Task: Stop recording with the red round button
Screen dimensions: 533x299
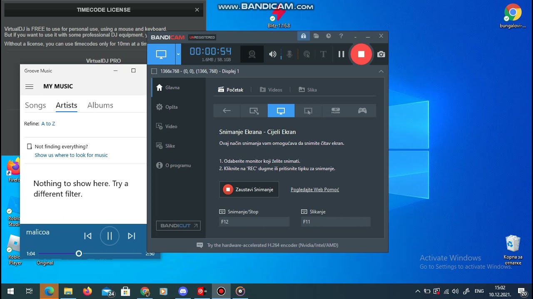Action: pos(361,54)
